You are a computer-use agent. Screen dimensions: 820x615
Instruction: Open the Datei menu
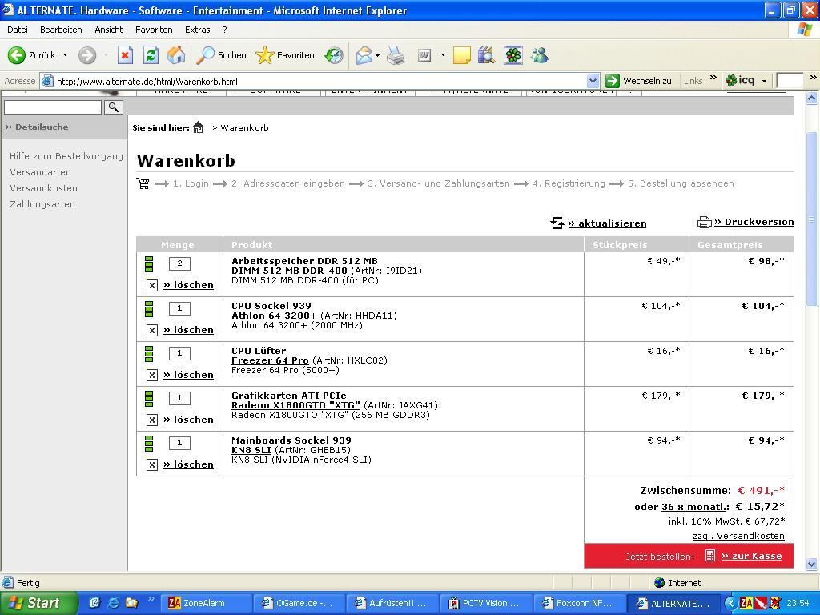tap(18, 30)
